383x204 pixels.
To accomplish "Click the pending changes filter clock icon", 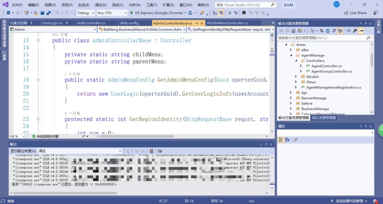I will [312, 31].
